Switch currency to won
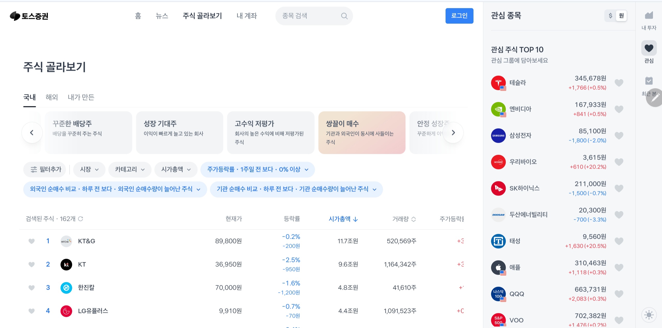662x328 pixels. 621,16
